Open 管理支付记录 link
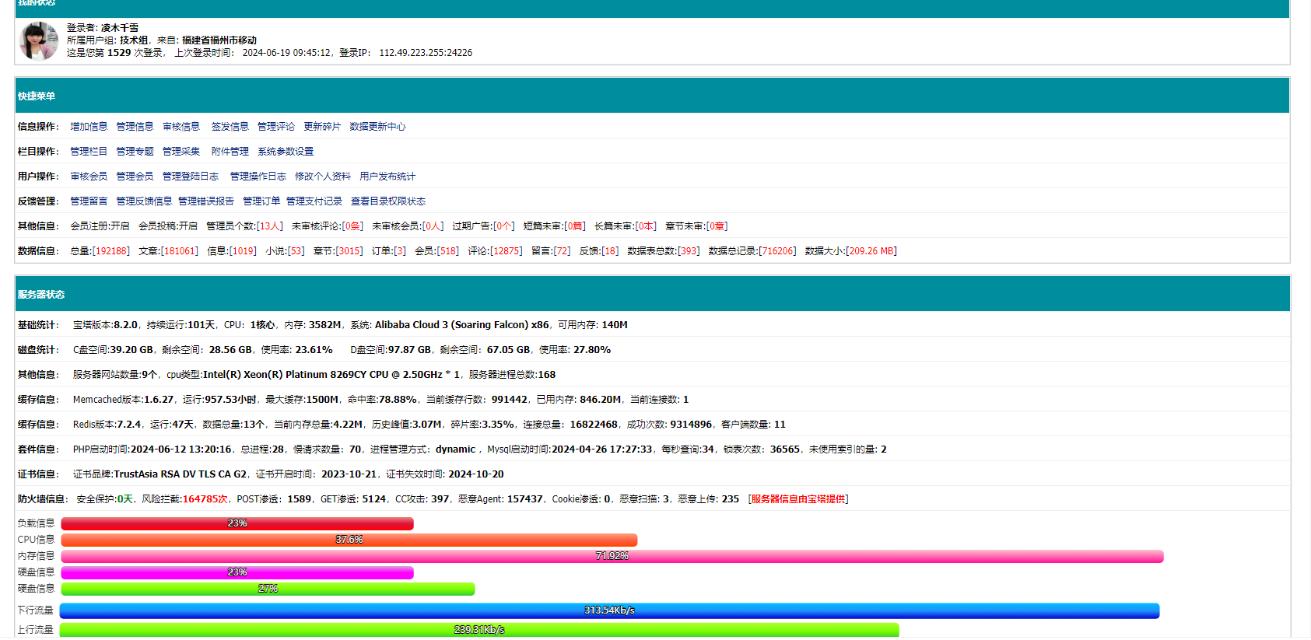 (x=314, y=201)
